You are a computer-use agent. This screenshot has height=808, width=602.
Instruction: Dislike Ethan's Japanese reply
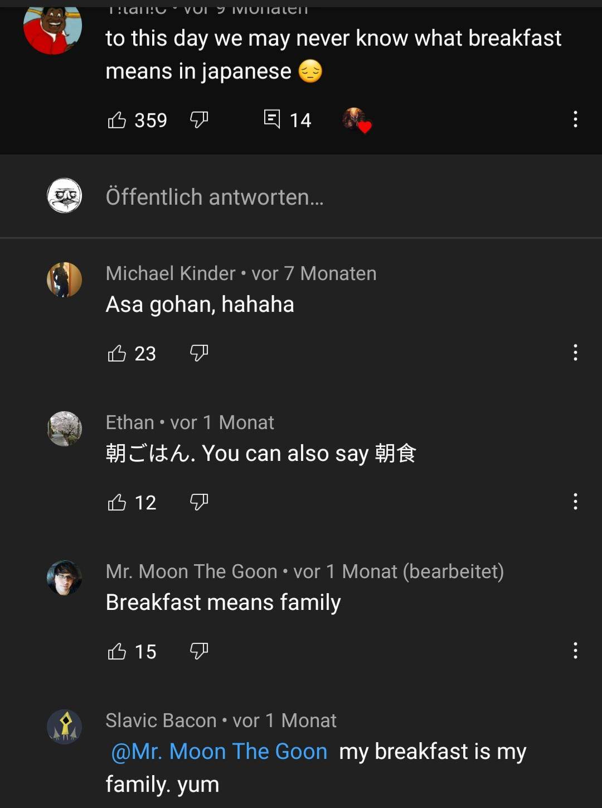pos(199,502)
